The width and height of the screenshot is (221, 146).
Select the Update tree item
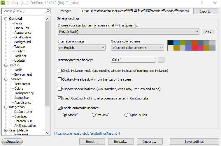click(x=20, y=60)
